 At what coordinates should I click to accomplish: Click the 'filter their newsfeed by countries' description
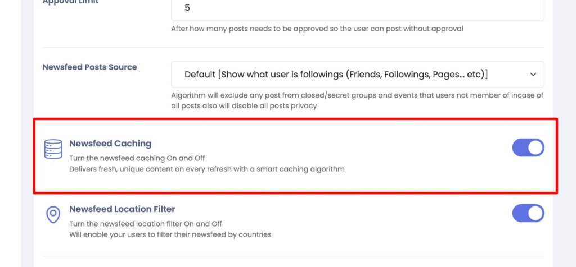pyautogui.click(x=170, y=234)
